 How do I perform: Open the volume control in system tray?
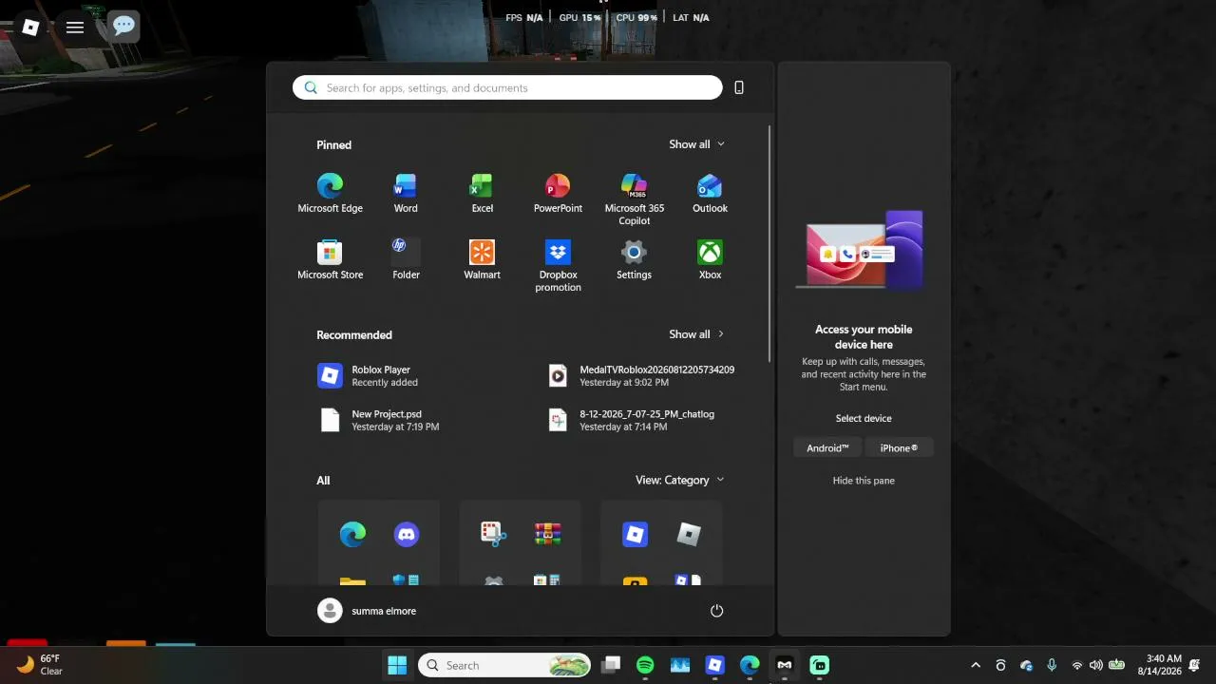pyautogui.click(x=1096, y=665)
